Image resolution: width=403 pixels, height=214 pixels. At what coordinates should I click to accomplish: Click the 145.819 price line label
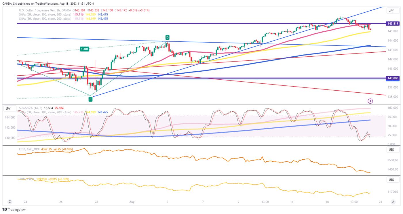[393, 24]
